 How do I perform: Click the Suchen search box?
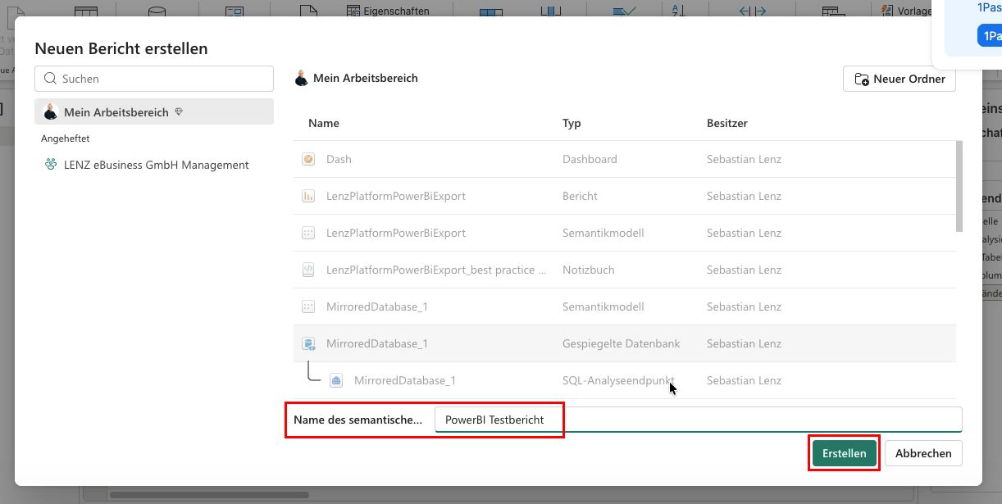click(154, 79)
